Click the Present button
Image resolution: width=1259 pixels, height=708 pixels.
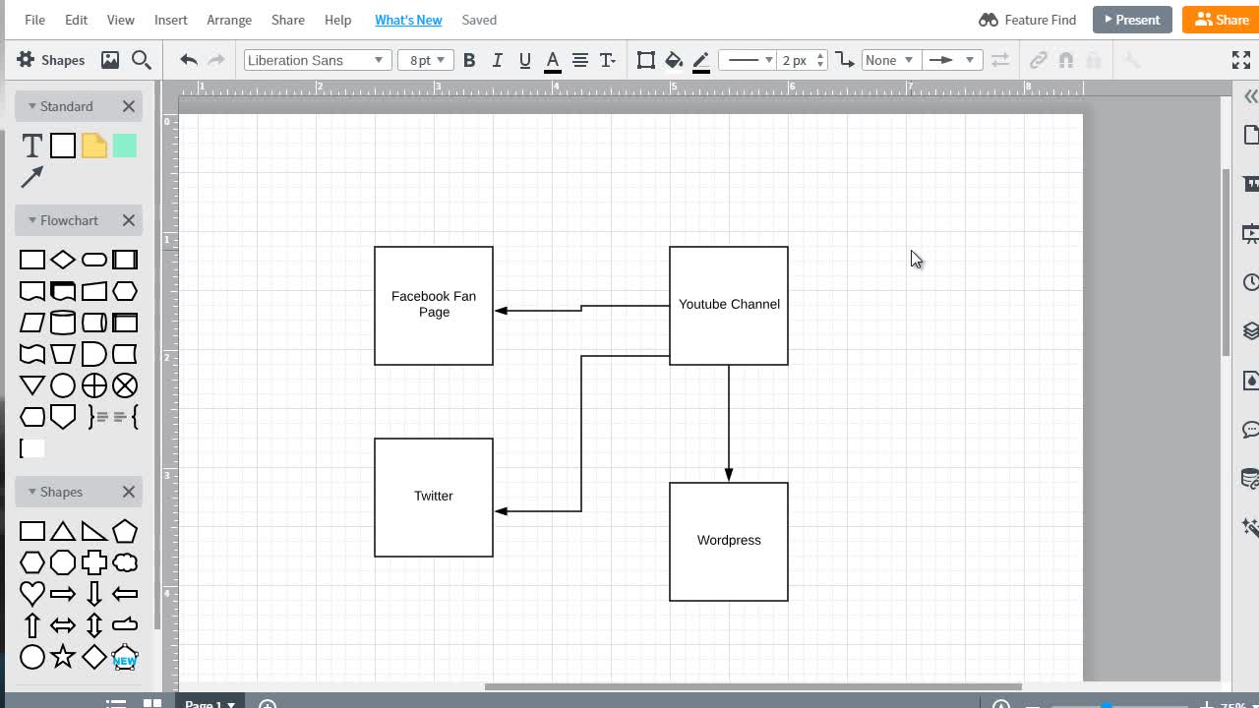(1132, 20)
